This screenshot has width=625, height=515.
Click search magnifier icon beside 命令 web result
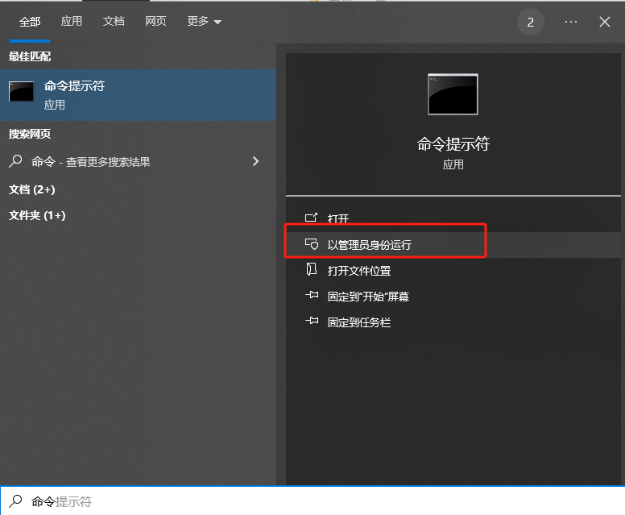click(15, 161)
